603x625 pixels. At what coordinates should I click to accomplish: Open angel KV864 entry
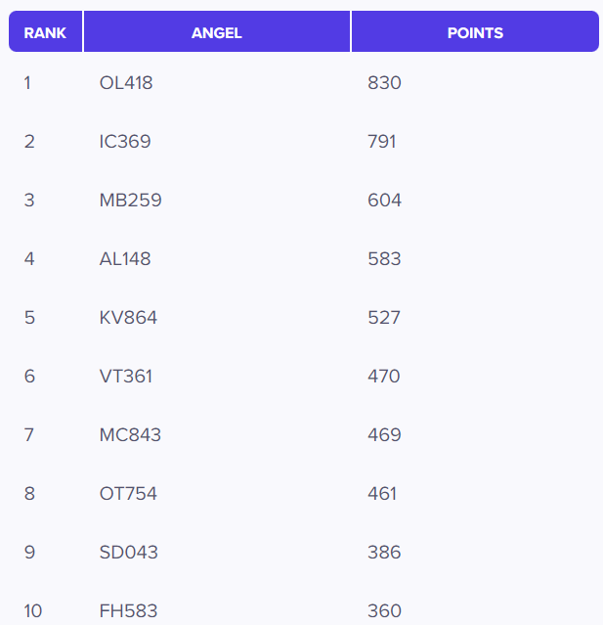[128, 318]
